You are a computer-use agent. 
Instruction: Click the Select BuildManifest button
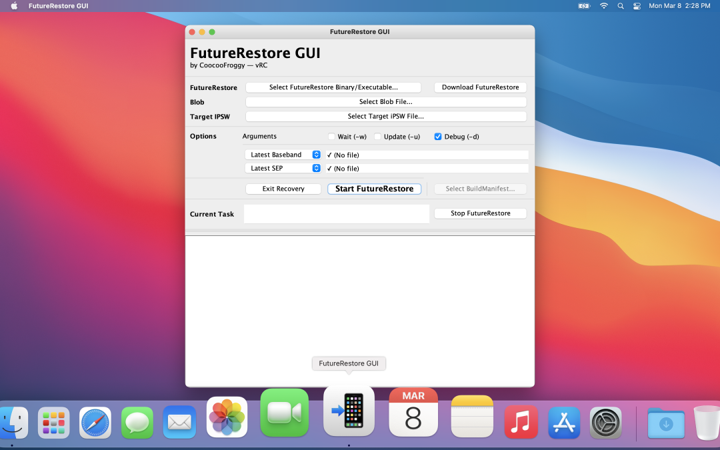[x=480, y=189]
